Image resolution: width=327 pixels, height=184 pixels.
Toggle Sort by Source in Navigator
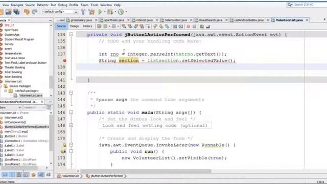point(49,175)
